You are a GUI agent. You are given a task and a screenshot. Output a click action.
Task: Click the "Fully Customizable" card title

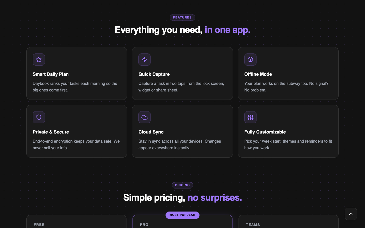[x=265, y=132]
